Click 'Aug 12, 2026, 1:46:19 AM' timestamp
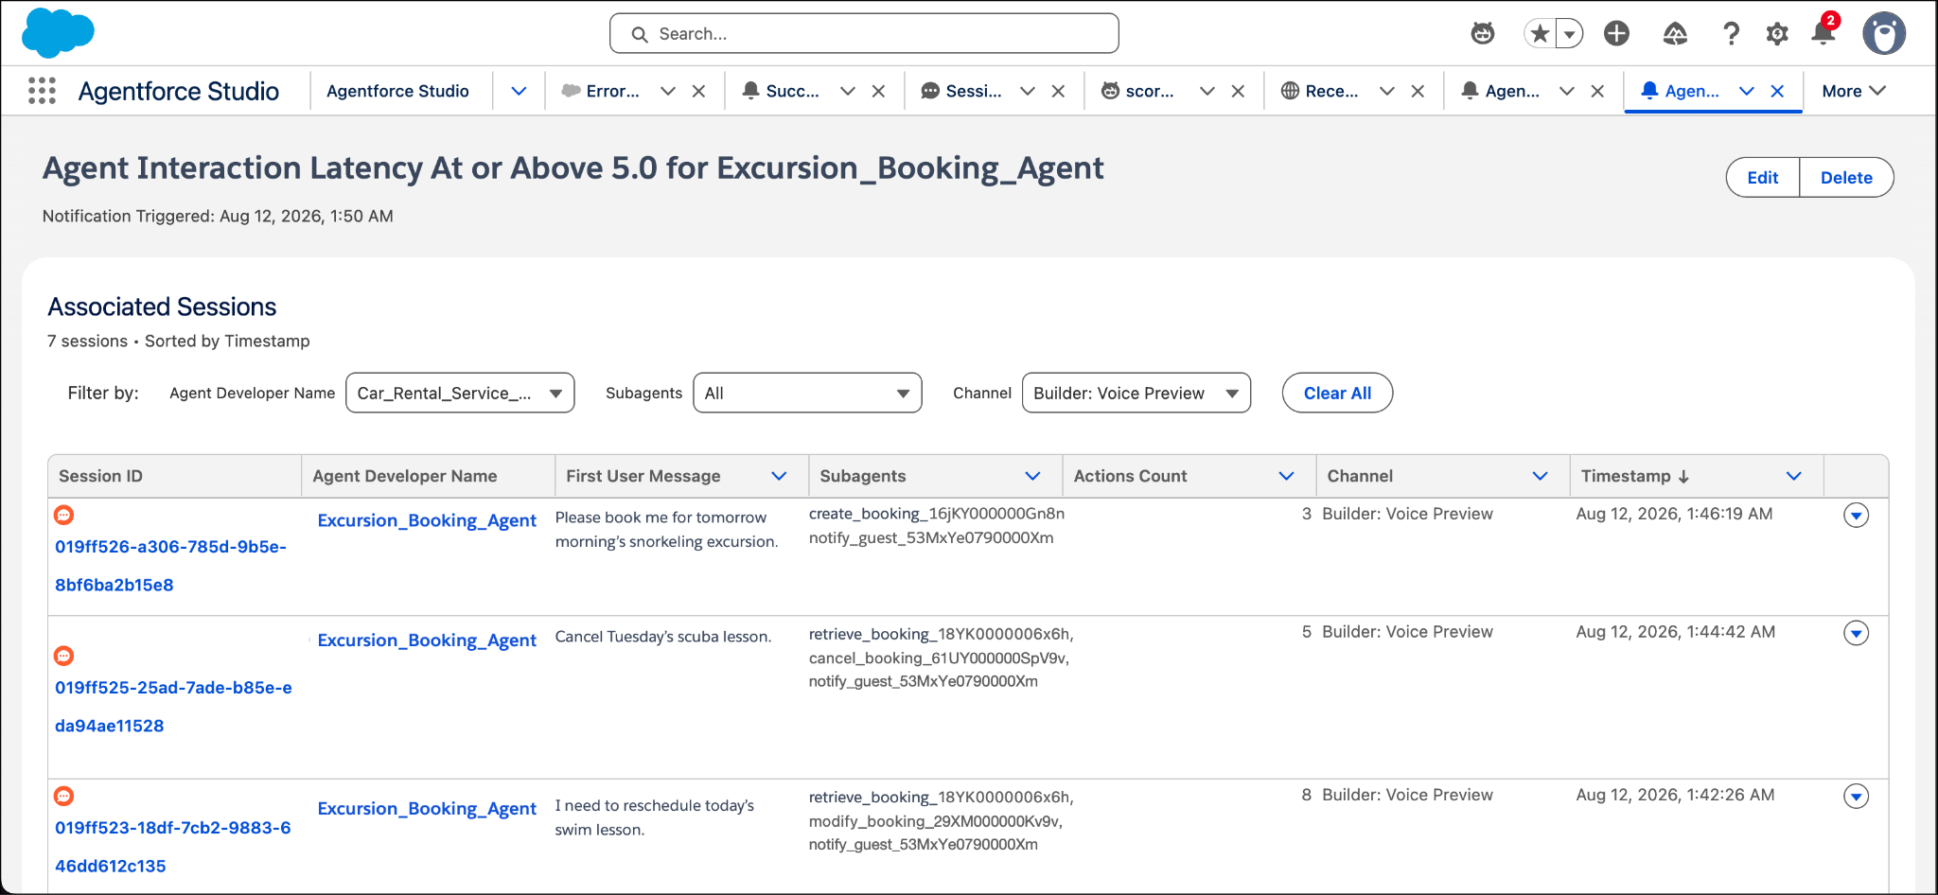This screenshot has width=1938, height=895. [1674, 514]
